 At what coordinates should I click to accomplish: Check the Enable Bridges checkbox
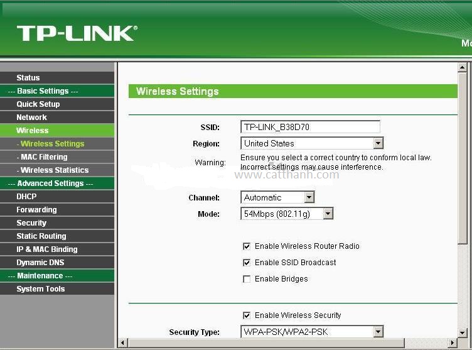click(247, 279)
